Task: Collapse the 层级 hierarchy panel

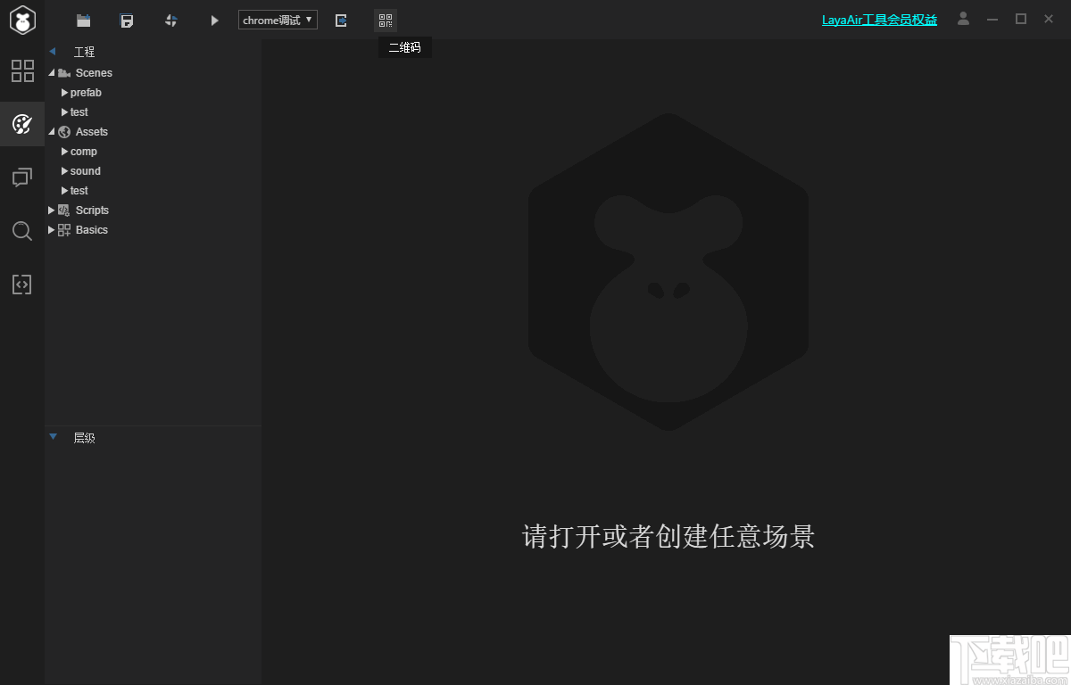Action: 52,437
